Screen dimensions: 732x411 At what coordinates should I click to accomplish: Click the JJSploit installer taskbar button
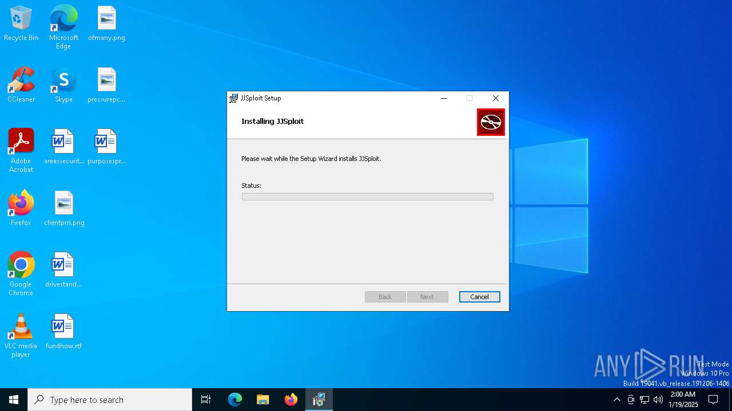[319, 400]
